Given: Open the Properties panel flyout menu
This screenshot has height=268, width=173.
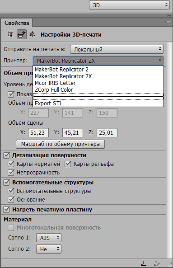Looking at the screenshot, I should coord(168,23).
